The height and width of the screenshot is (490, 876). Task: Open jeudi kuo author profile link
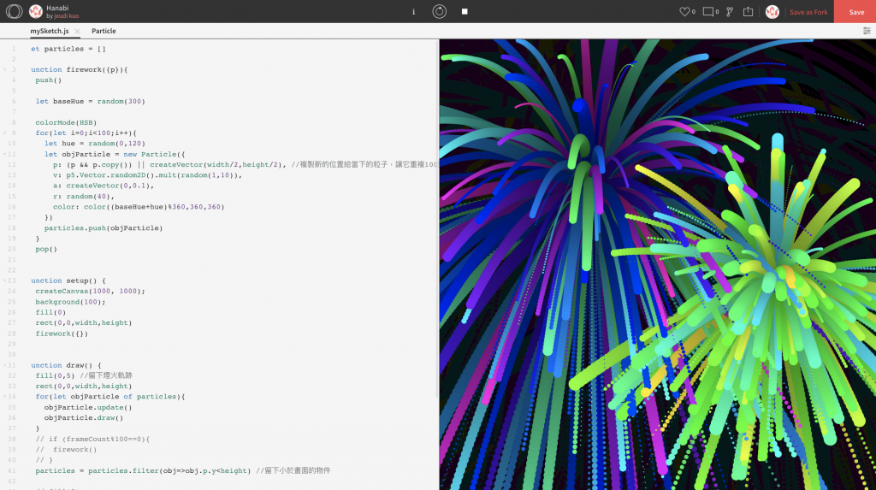tap(66, 16)
